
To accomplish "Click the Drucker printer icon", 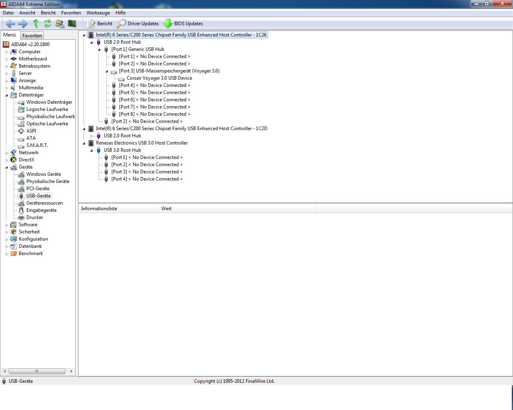I will pos(21,217).
